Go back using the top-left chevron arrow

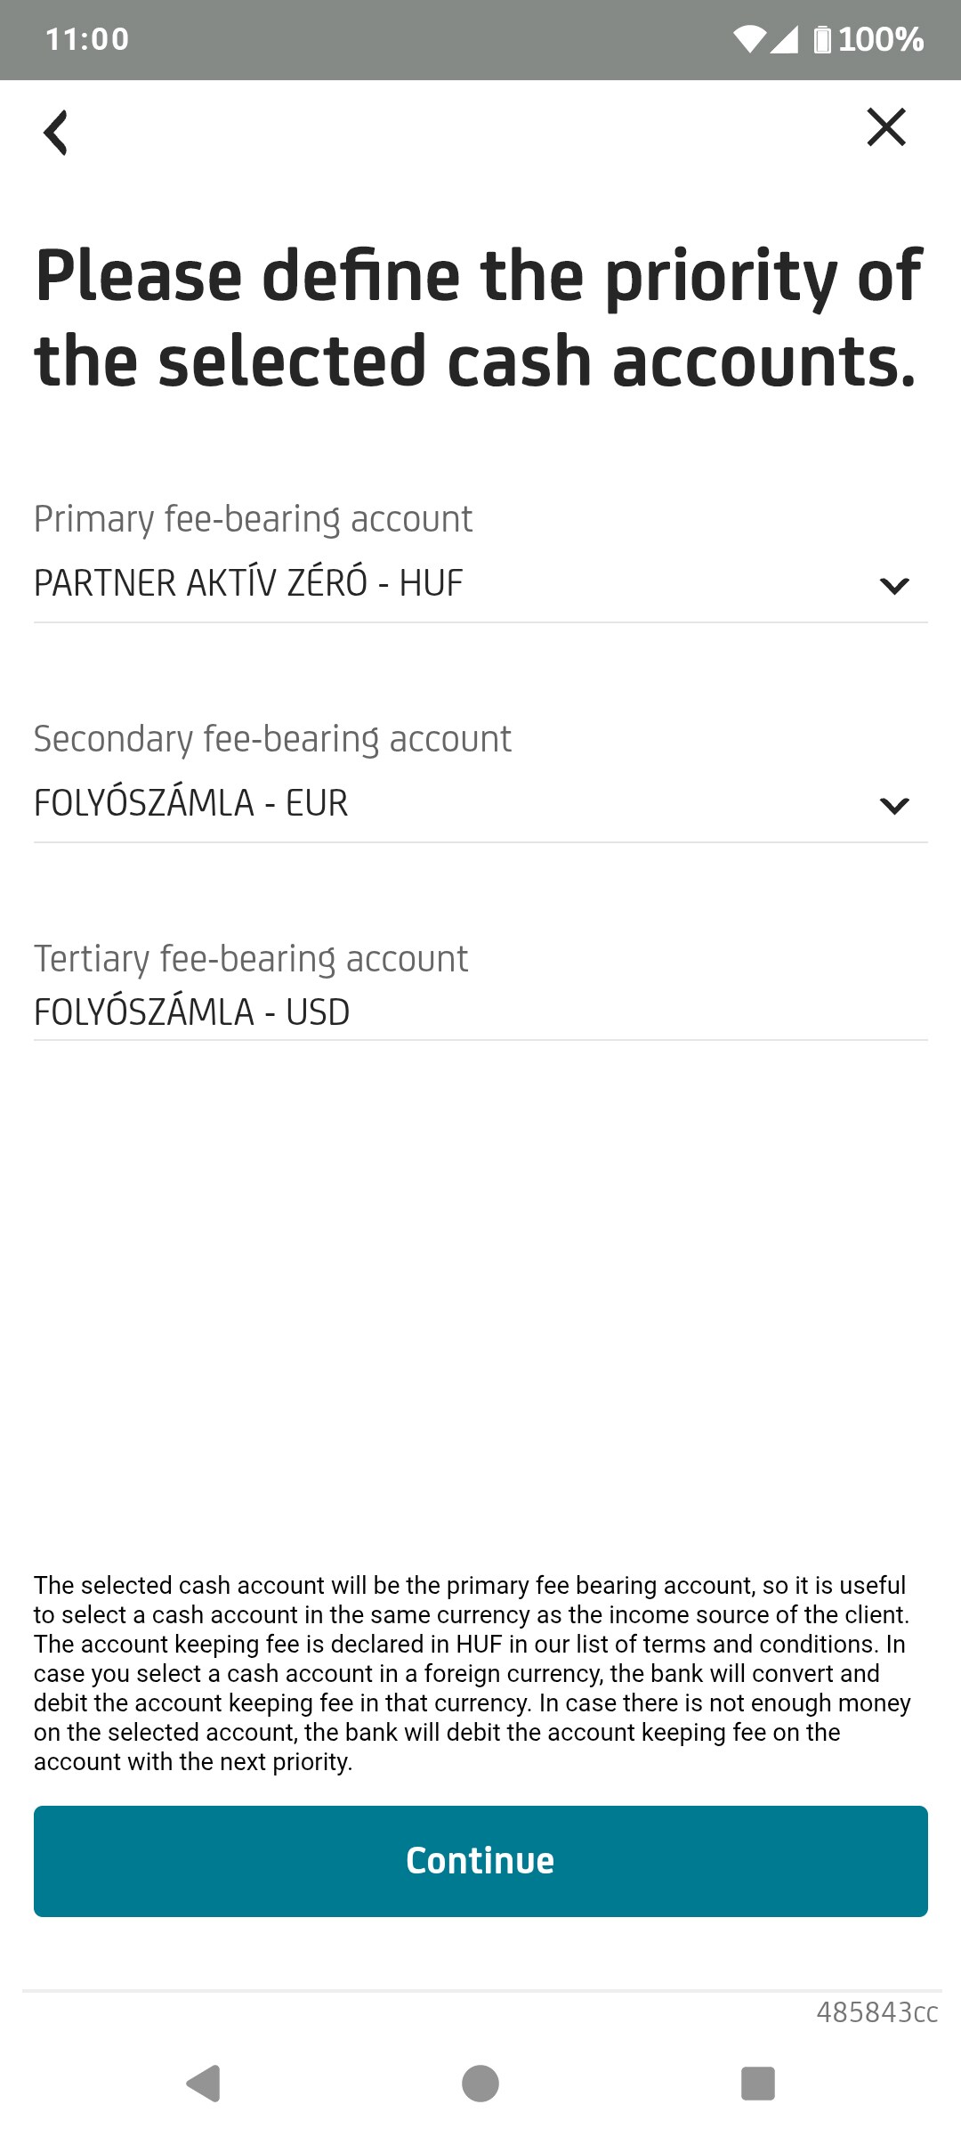(56, 133)
